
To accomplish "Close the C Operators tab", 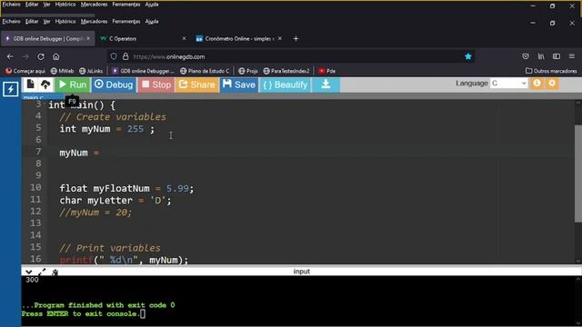I will coord(184,38).
